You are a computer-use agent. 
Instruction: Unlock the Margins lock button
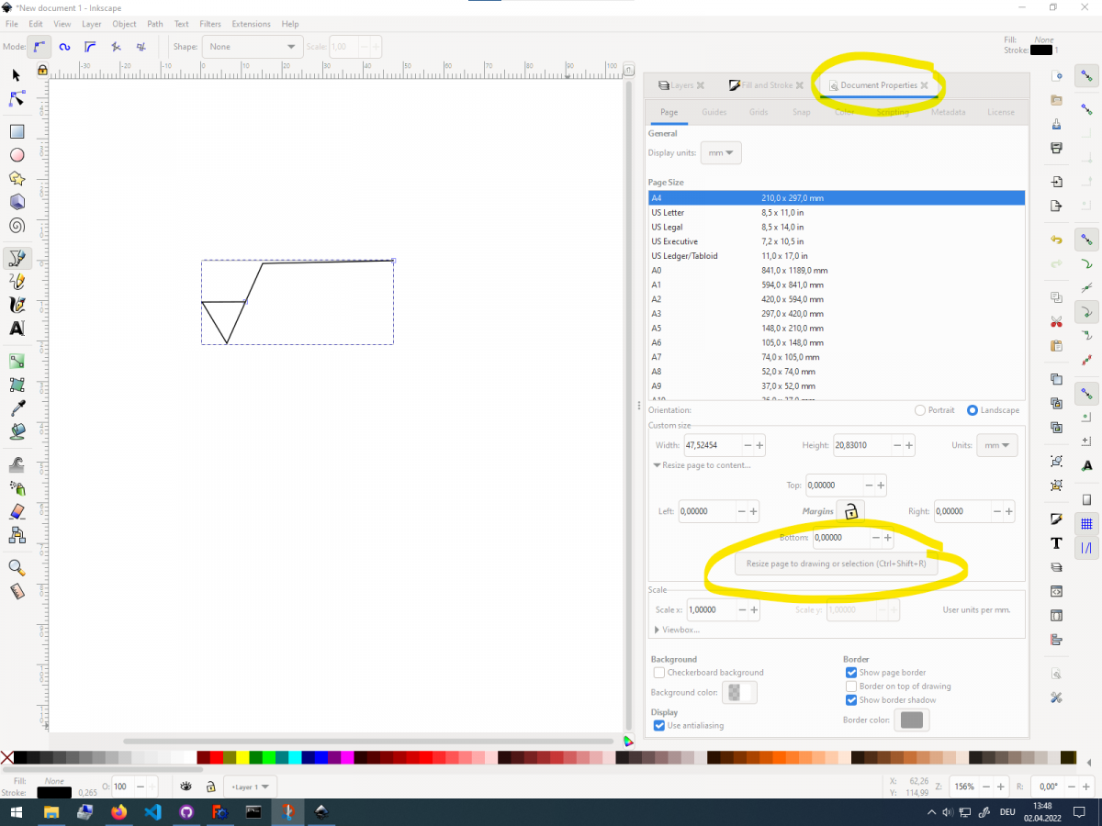[x=851, y=511]
